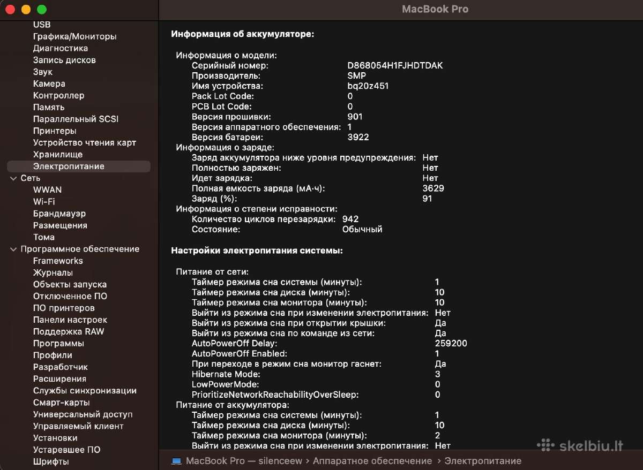This screenshot has width=643, height=470.
Task: Select Wi-Fi in the sidebar
Action: [x=44, y=202]
